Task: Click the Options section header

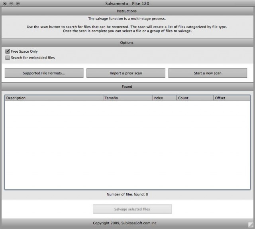Action: [127, 43]
